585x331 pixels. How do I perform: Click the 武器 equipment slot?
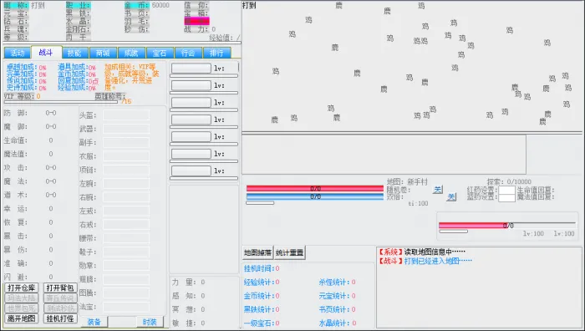(x=126, y=129)
